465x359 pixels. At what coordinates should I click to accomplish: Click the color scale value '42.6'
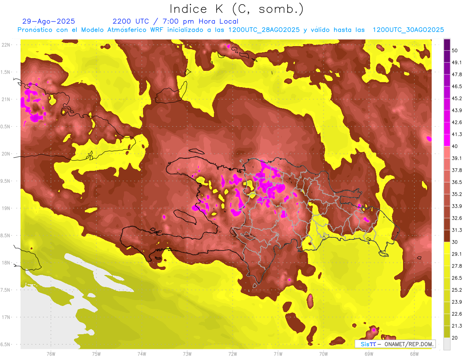pyautogui.click(x=457, y=122)
